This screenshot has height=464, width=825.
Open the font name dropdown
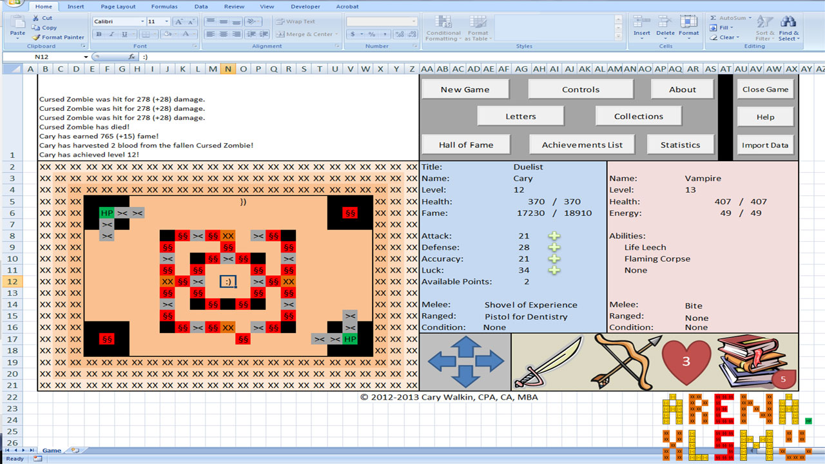[x=142, y=21]
